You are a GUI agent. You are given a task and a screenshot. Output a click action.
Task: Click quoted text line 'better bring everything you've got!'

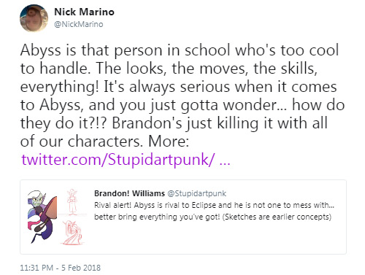coord(157,217)
